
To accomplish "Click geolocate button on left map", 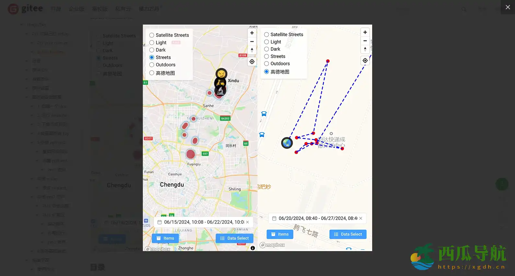I will [x=252, y=61].
